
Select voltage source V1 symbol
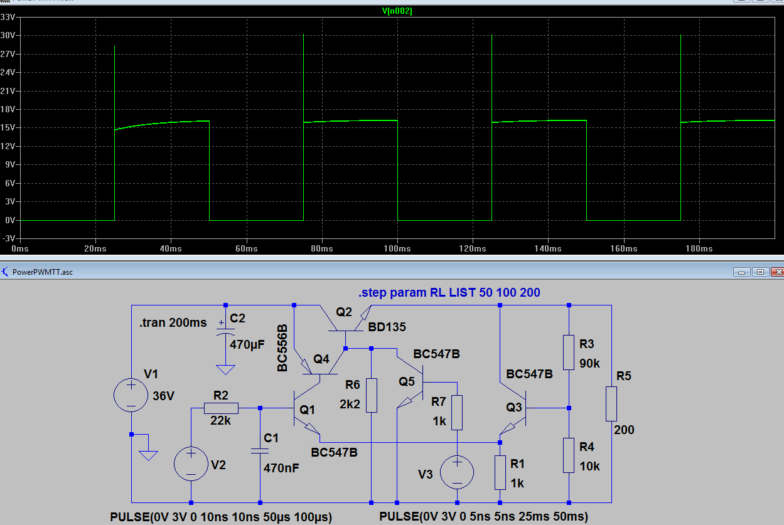click(131, 395)
